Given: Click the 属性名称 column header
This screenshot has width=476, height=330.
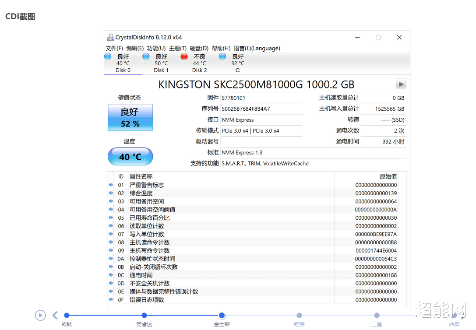Looking at the screenshot, I should pyautogui.click(x=141, y=176).
